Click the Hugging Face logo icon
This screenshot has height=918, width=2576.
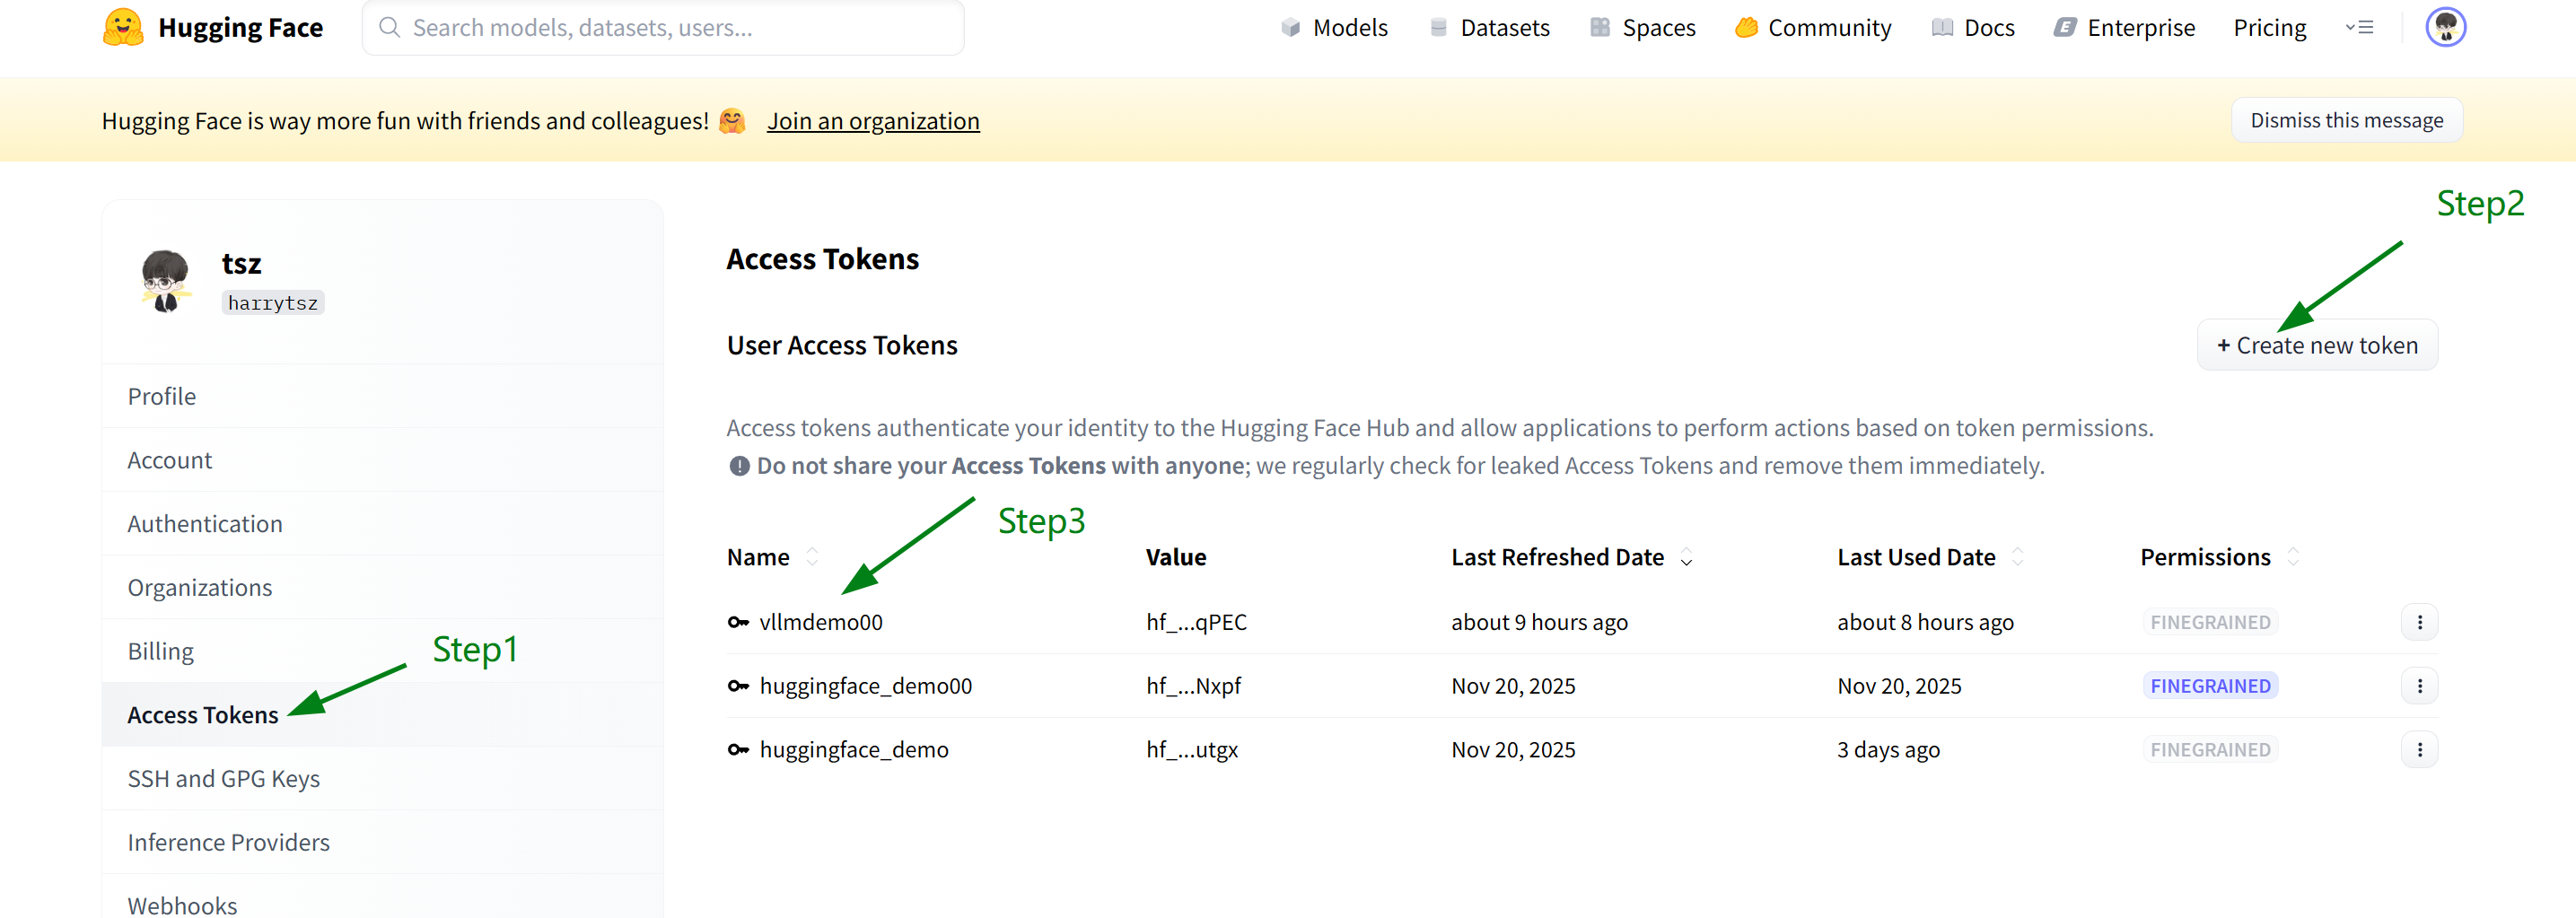[x=123, y=27]
